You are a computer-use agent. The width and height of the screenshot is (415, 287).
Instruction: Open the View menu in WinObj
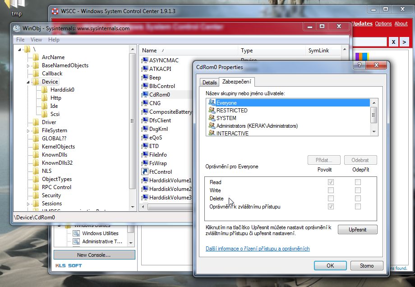pos(36,40)
